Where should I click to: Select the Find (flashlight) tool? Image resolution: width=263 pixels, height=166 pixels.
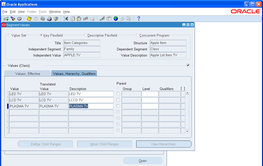(x=13, y=18)
